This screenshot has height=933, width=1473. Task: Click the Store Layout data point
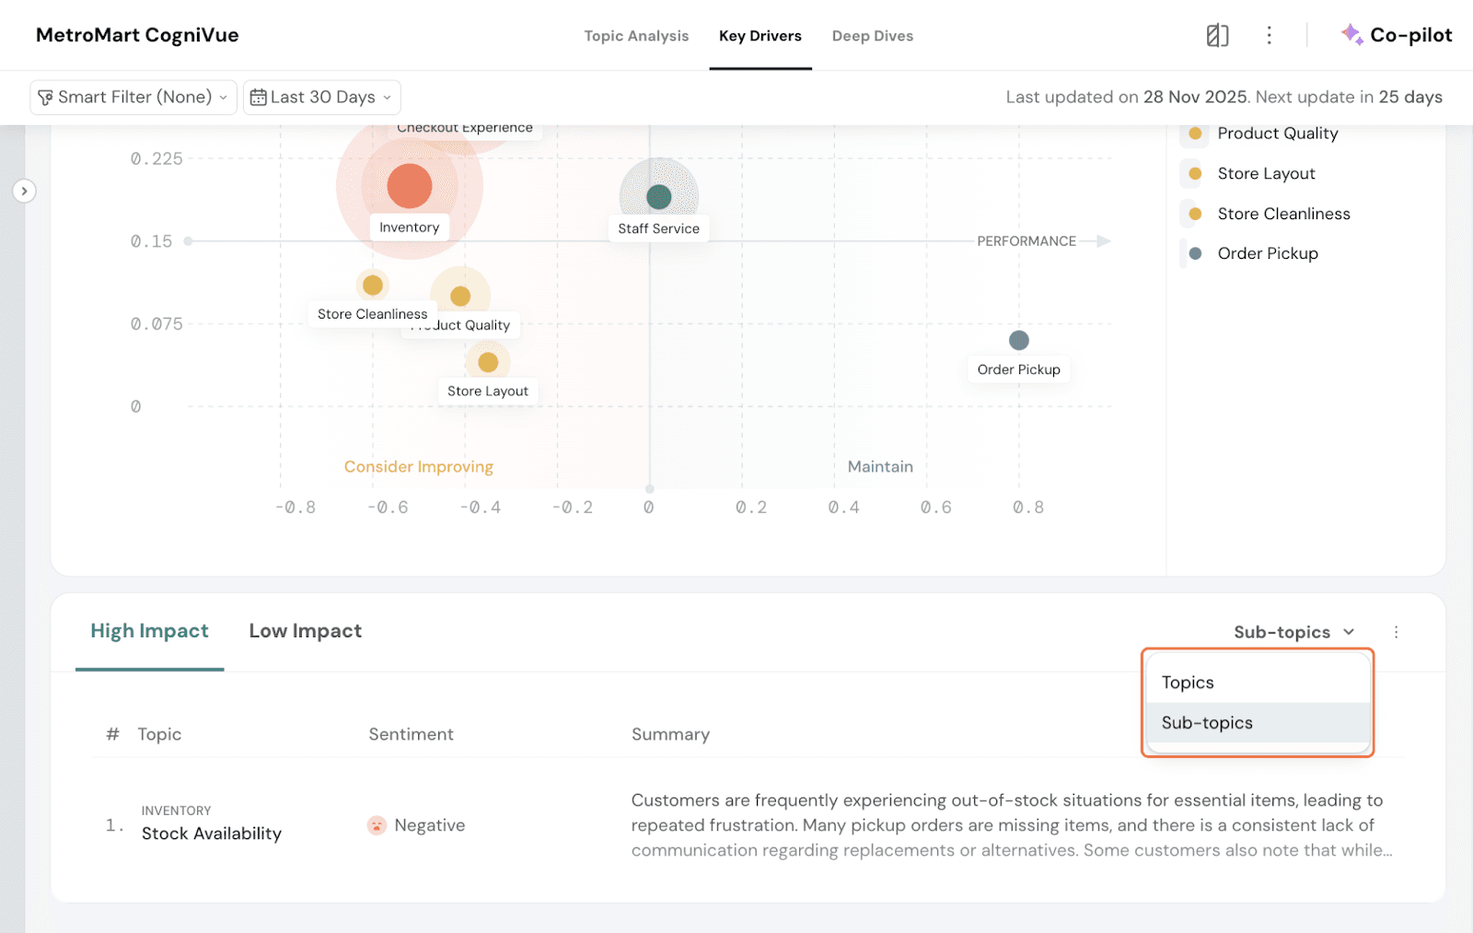pos(488,362)
